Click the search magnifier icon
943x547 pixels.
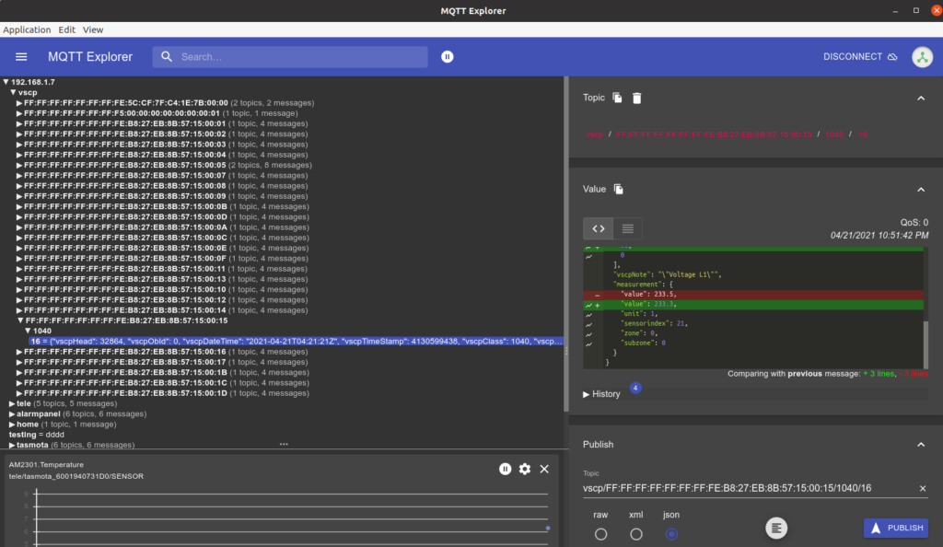pos(167,56)
